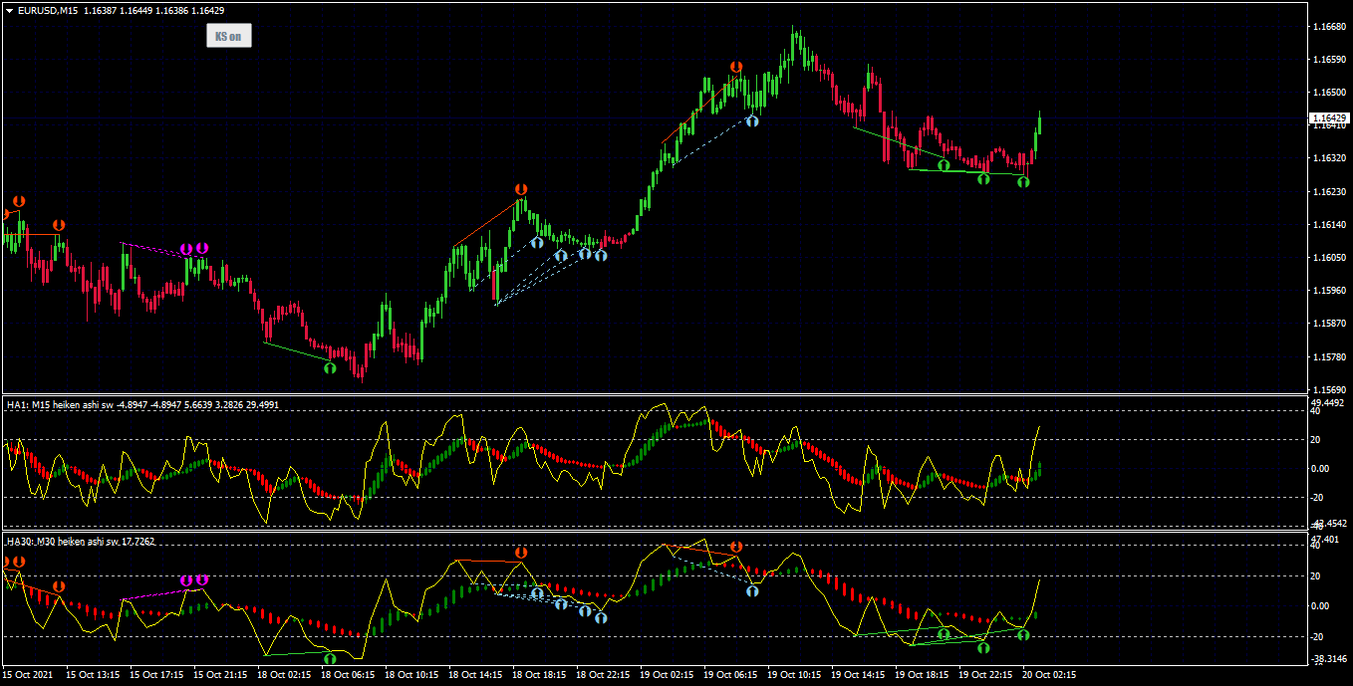Click the HA30 panel green arrow at 18 Oct 06:15
Screen dimensions: 1353x686
tap(330, 657)
